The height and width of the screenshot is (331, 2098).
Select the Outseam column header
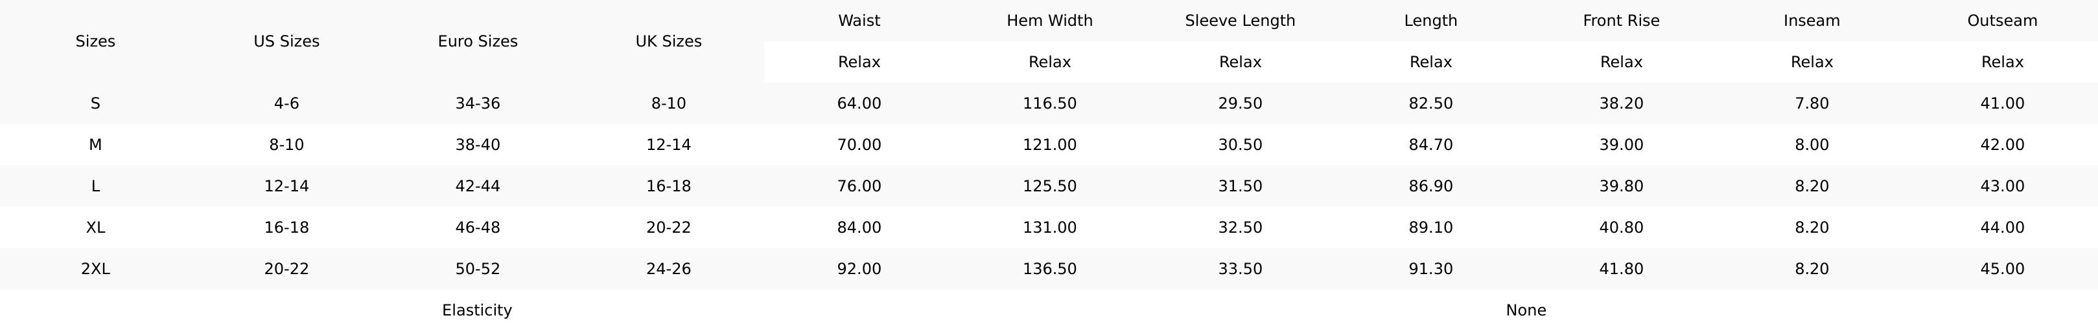pos(2002,21)
